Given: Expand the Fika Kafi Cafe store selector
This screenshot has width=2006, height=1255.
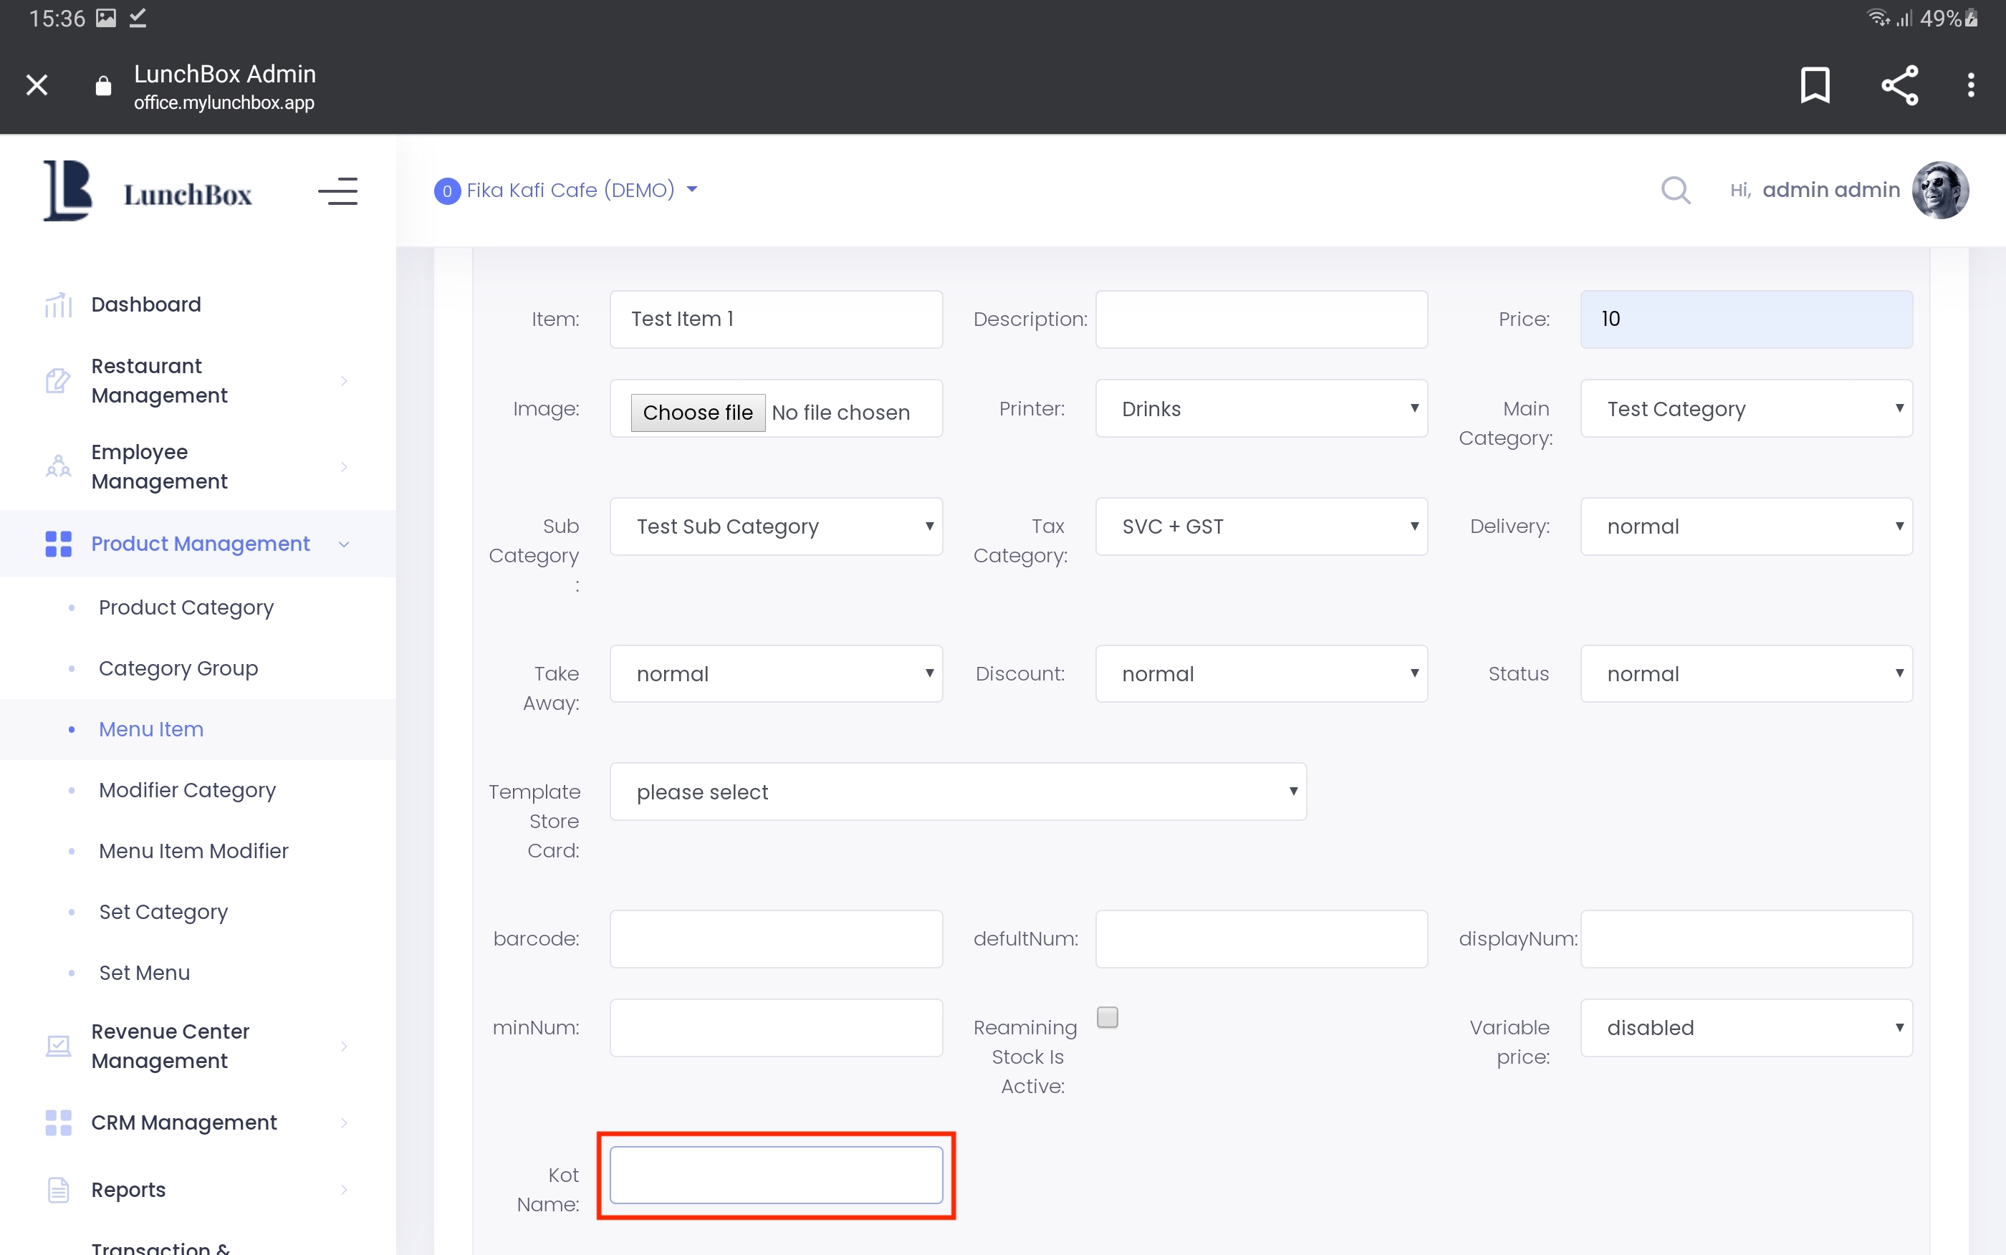Looking at the screenshot, I should point(567,190).
